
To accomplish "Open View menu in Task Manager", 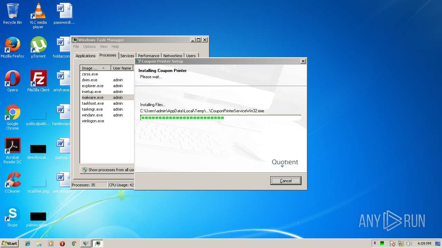I will pos(104,46).
